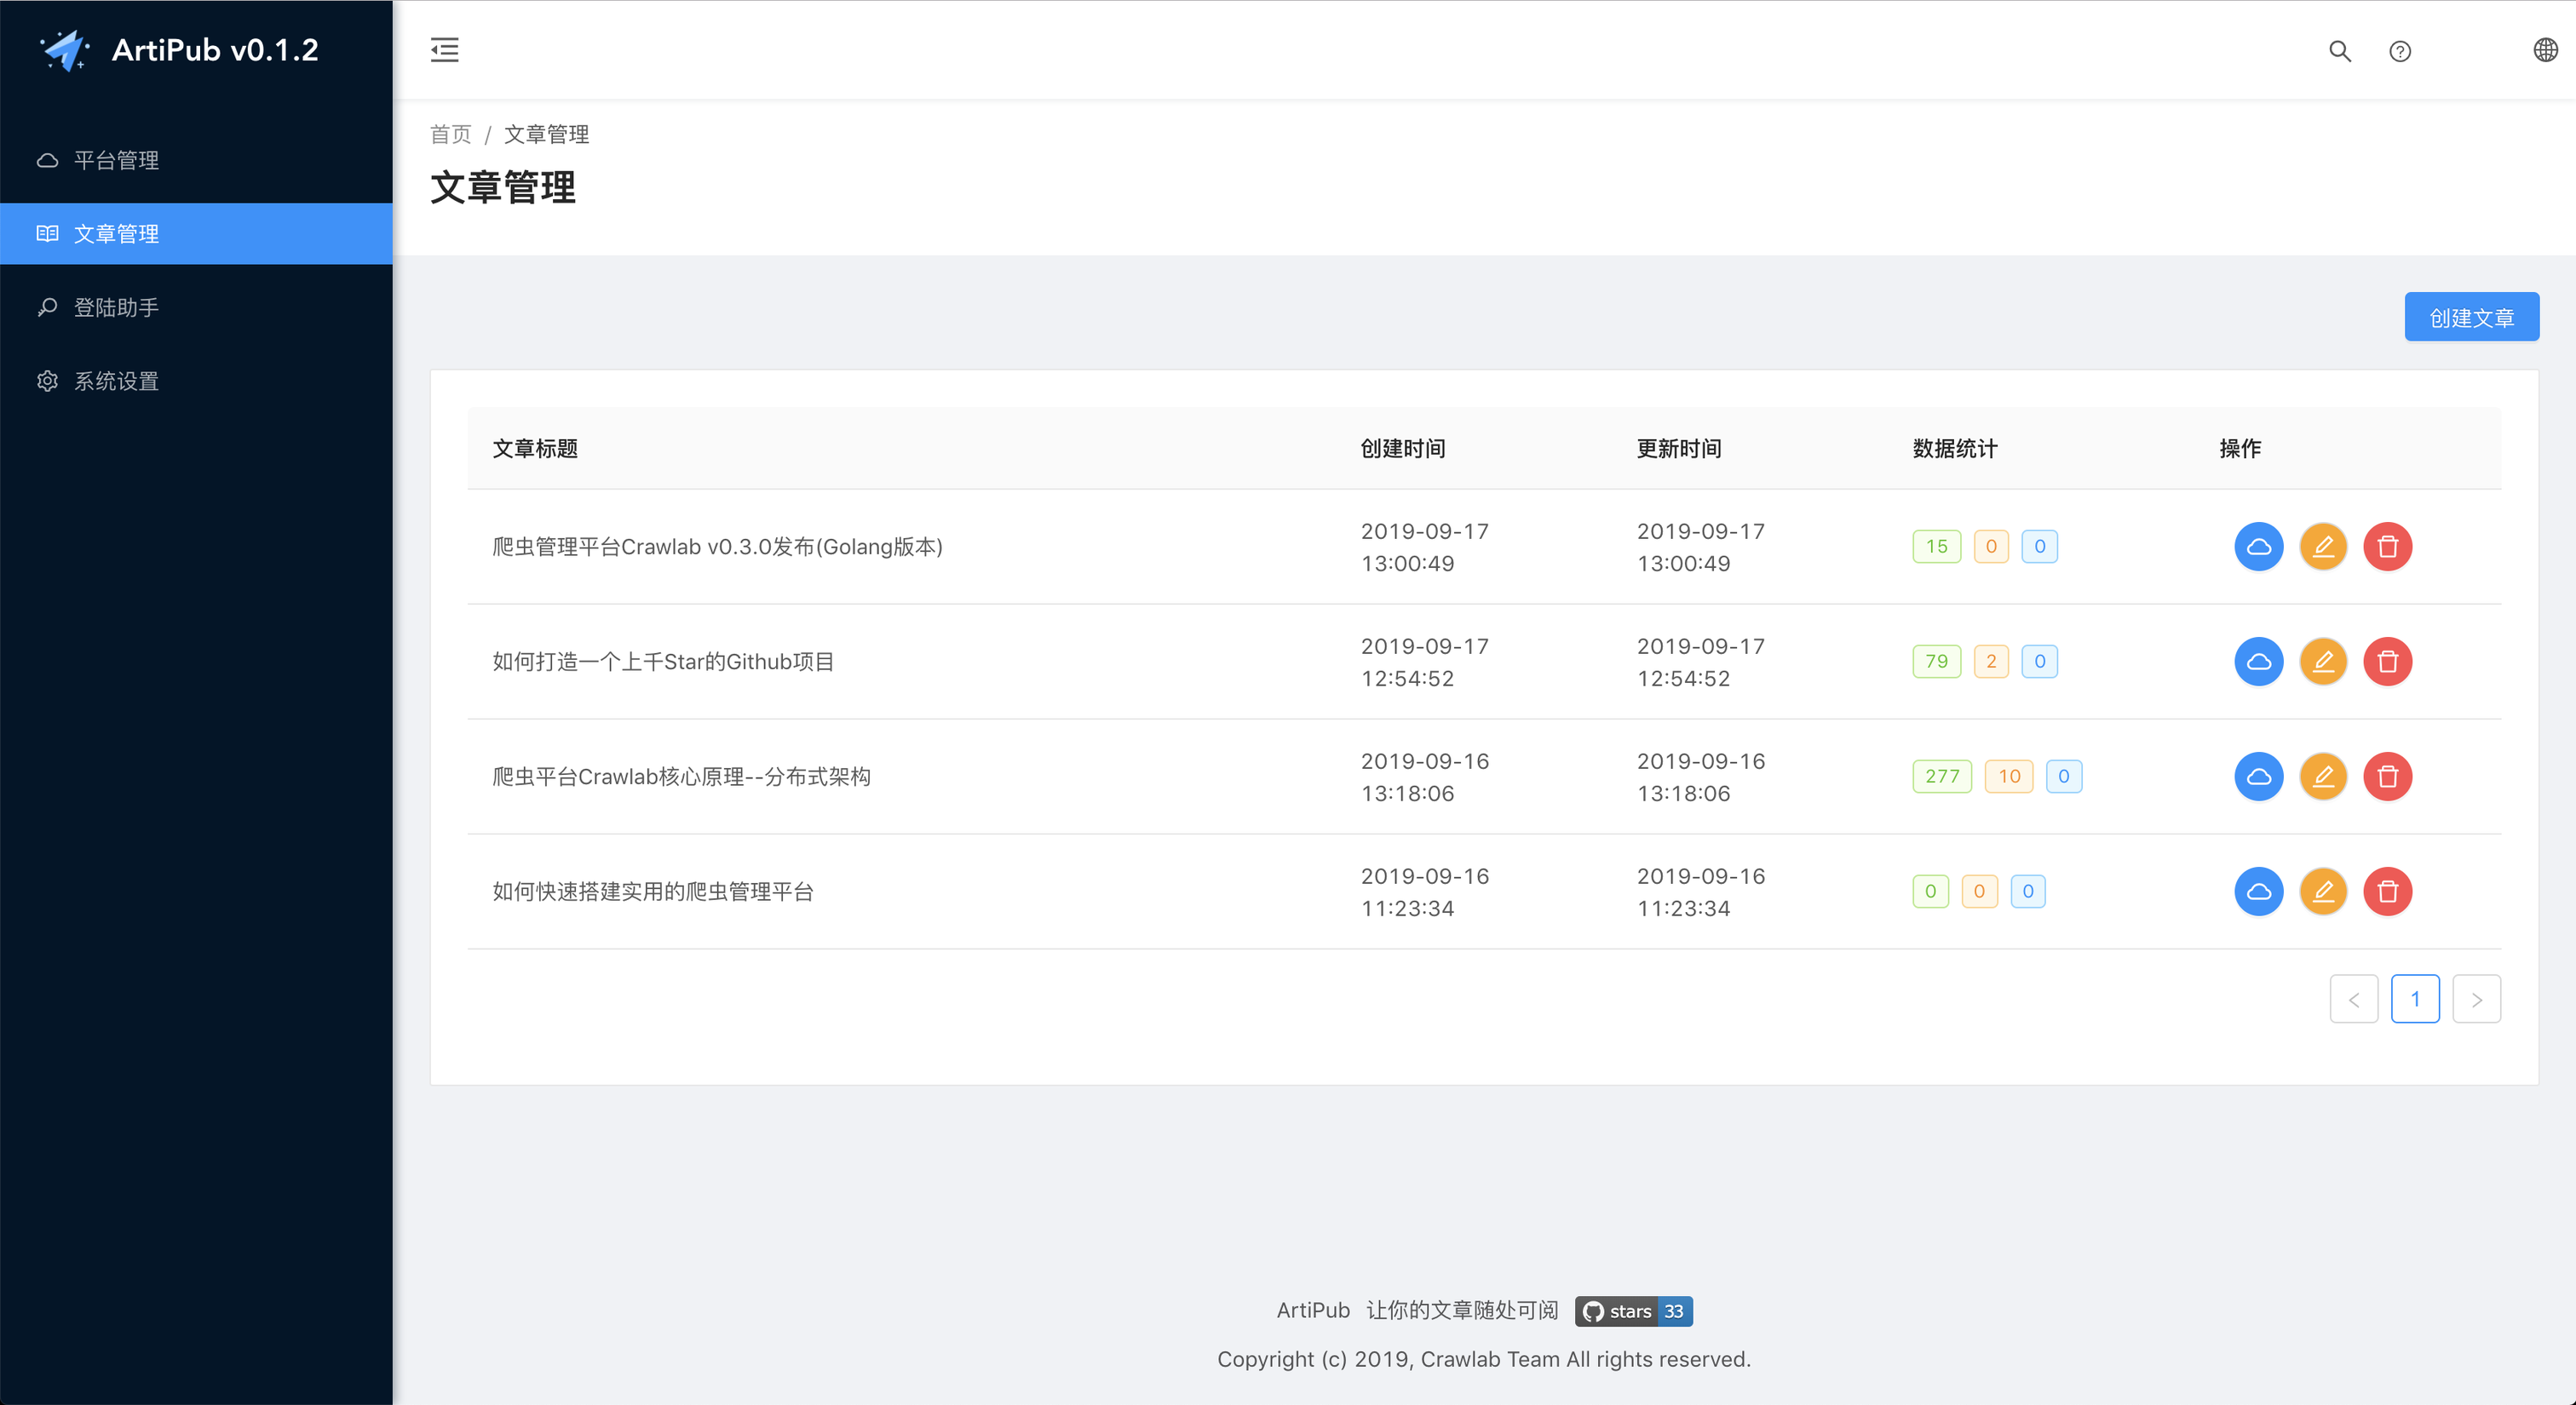The image size is (2576, 1405).
Task: Open 平台管理 in the sidebar
Action: [116, 160]
